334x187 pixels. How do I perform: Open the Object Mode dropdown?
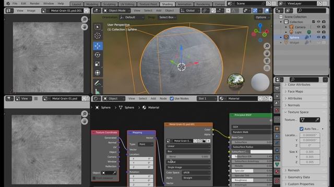tap(116, 10)
